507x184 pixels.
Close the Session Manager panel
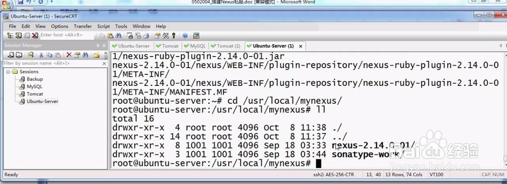[104, 46]
